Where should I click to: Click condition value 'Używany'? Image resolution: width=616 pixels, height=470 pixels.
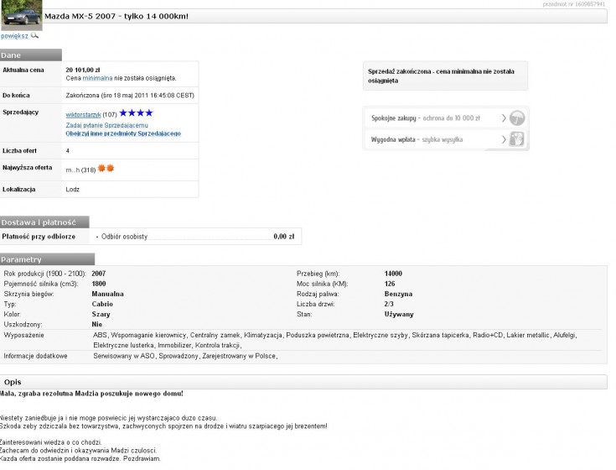coord(399,315)
